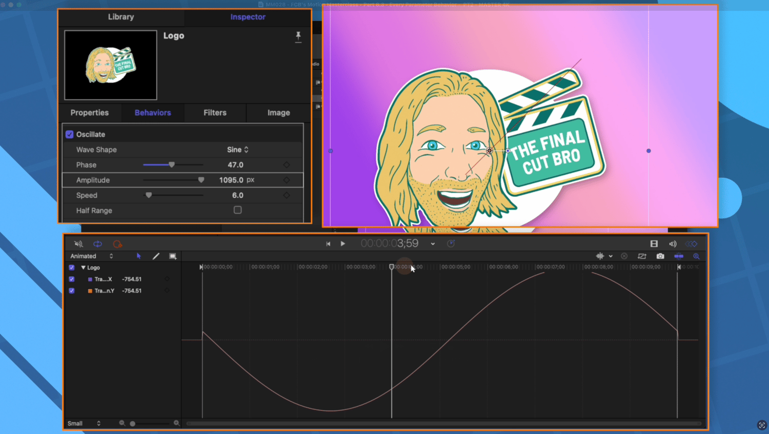The height and width of the screenshot is (434, 769).
Task: Click the project in point marker
Action: (x=201, y=267)
